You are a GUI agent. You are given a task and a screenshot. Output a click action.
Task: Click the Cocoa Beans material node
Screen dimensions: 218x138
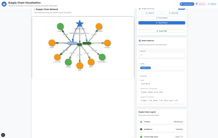pos(72,43)
